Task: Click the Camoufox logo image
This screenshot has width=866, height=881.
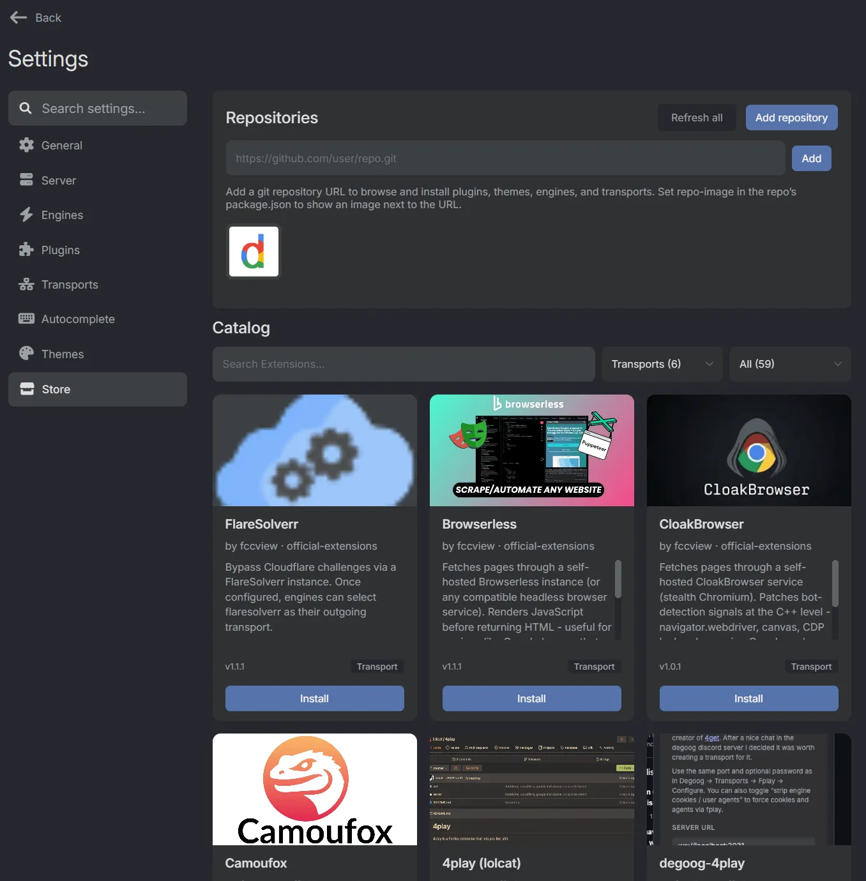Action: pyautogui.click(x=315, y=789)
